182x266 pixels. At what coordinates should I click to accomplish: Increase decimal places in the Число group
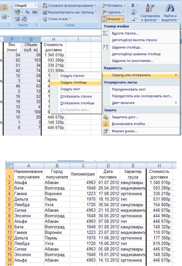(17, 19)
